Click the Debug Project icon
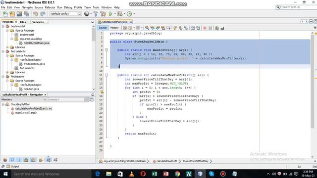This screenshot has width=317, height=178. [x=120, y=14]
